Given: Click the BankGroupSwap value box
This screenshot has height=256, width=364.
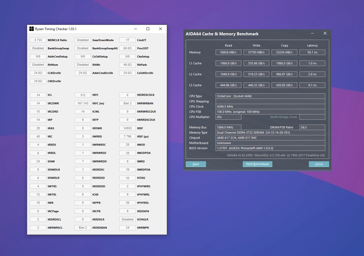Looking at the screenshot, I should pyautogui.click(x=38, y=48).
